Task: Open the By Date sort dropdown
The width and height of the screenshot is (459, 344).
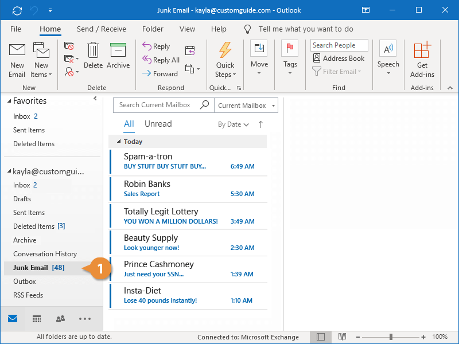Action: click(234, 124)
